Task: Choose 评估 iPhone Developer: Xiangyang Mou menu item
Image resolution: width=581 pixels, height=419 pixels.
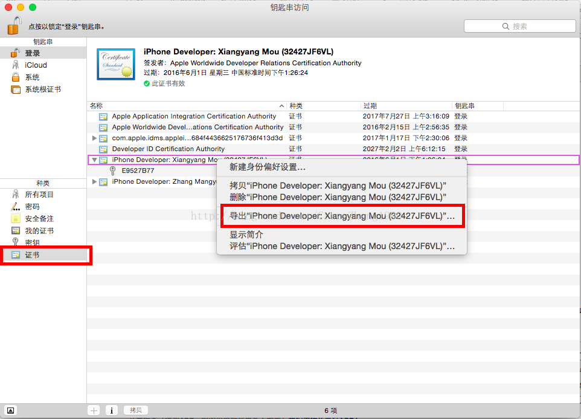Action: tap(342, 246)
